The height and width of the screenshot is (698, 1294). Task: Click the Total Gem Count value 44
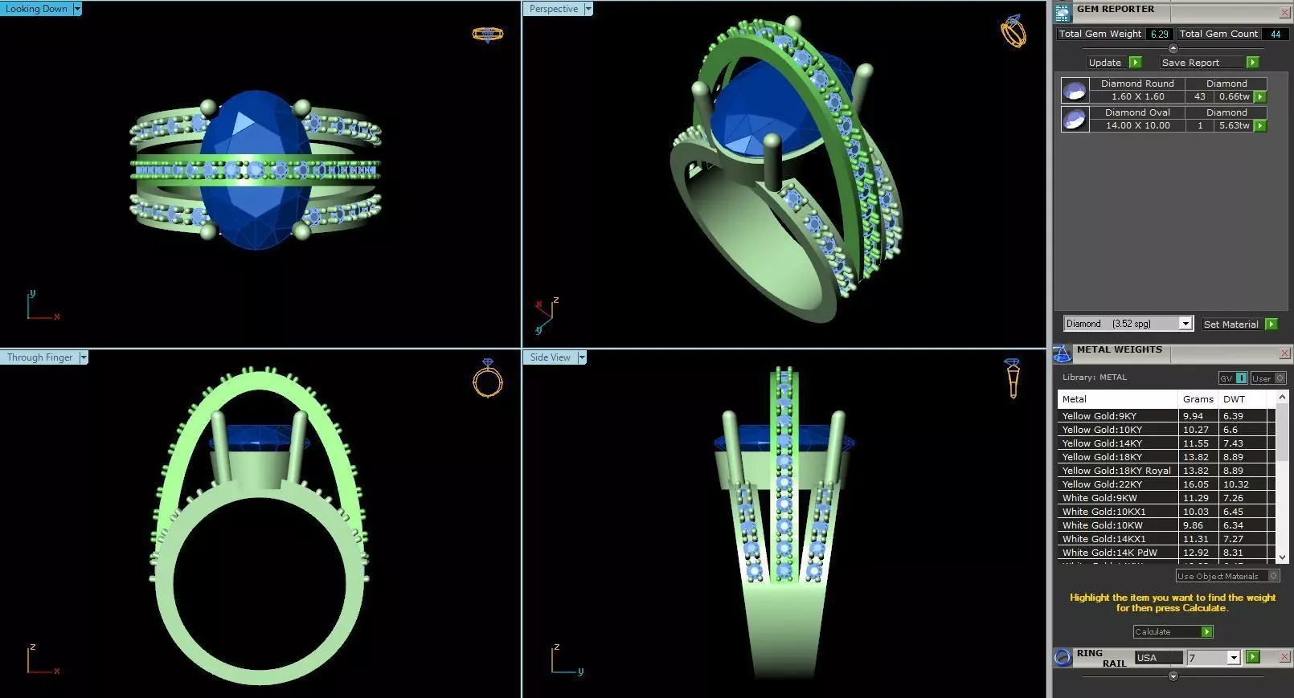click(x=1276, y=34)
